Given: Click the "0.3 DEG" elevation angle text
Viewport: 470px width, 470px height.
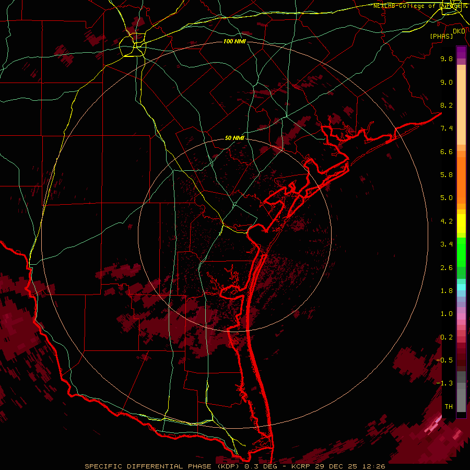Looking at the screenshot, I should pyautogui.click(x=260, y=466).
